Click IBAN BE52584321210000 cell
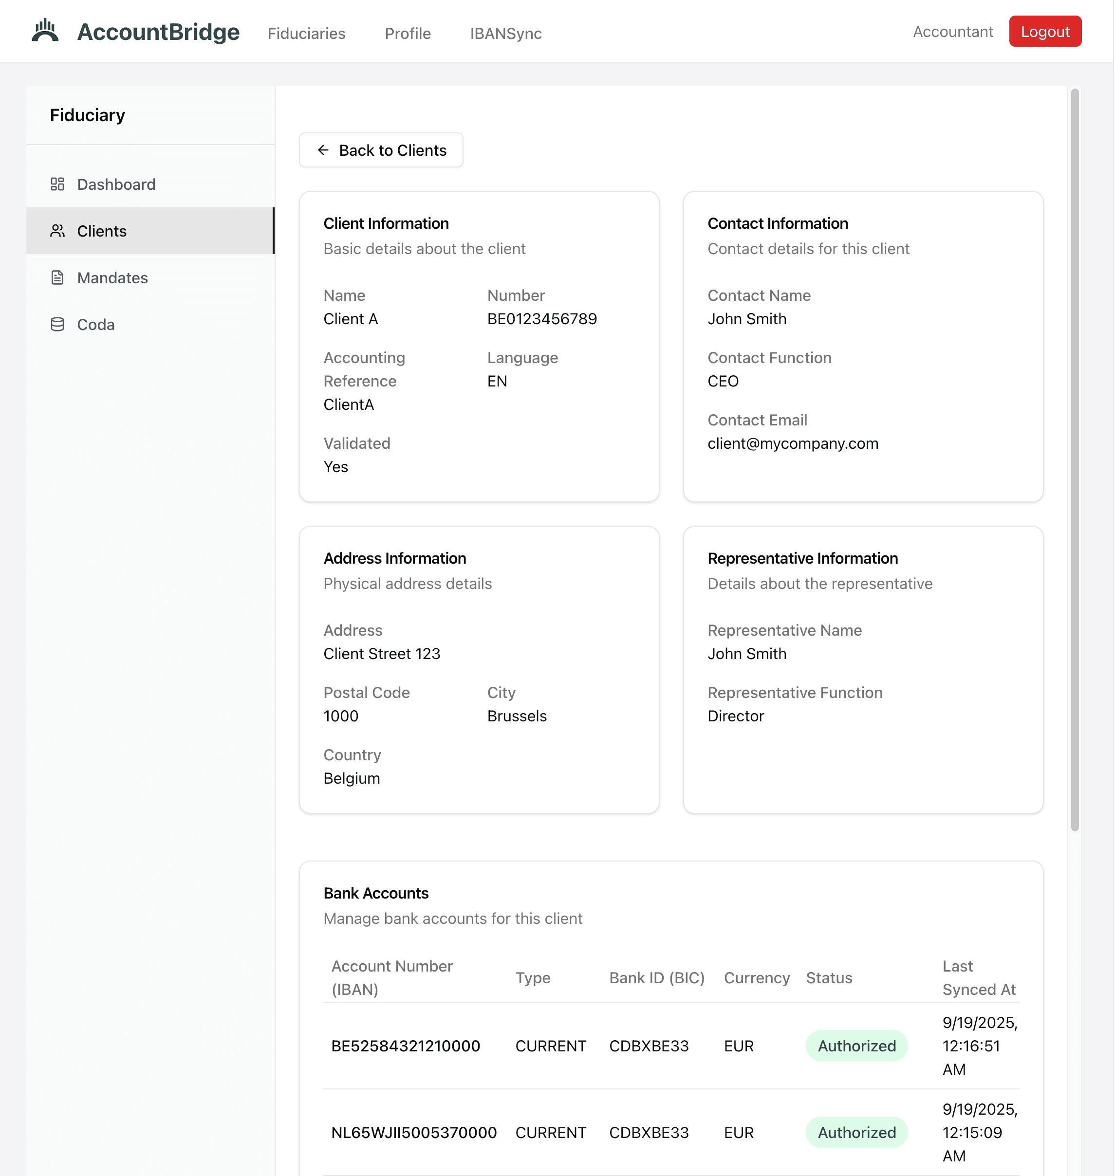1115x1176 pixels. (x=406, y=1046)
